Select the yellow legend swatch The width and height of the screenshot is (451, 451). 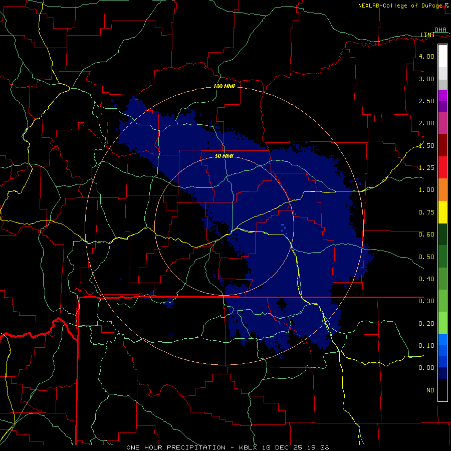(x=442, y=212)
